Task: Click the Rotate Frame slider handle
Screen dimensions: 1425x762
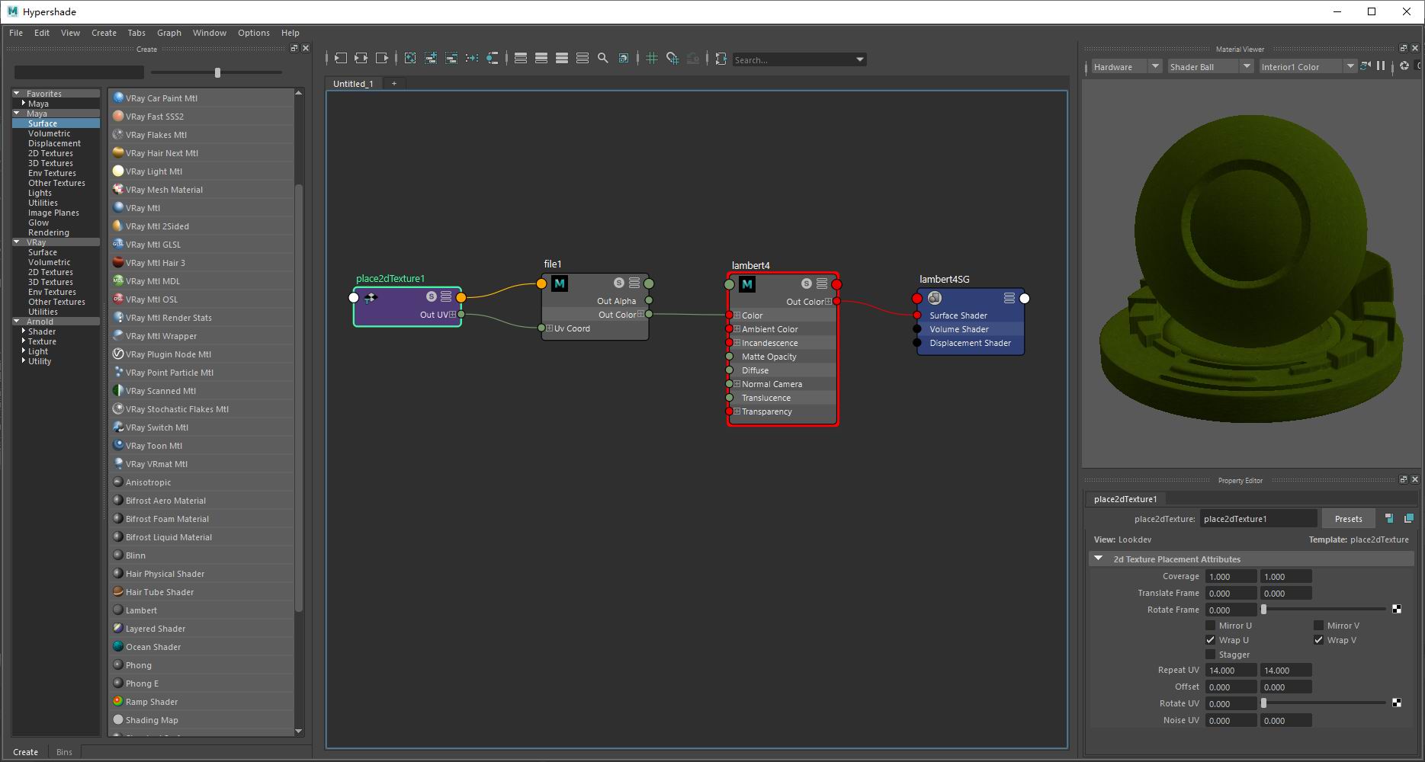Action: click(x=1263, y=610)
